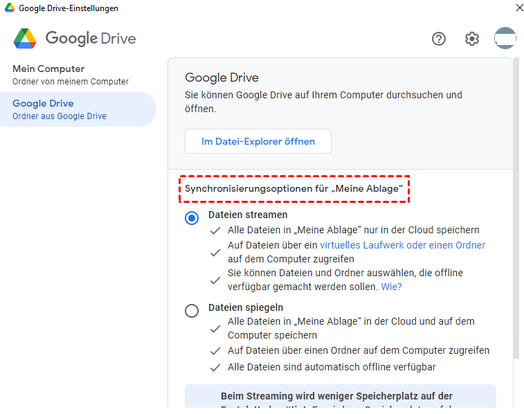
Task: Click the Google Drive triangle logo
Action: 25,38
